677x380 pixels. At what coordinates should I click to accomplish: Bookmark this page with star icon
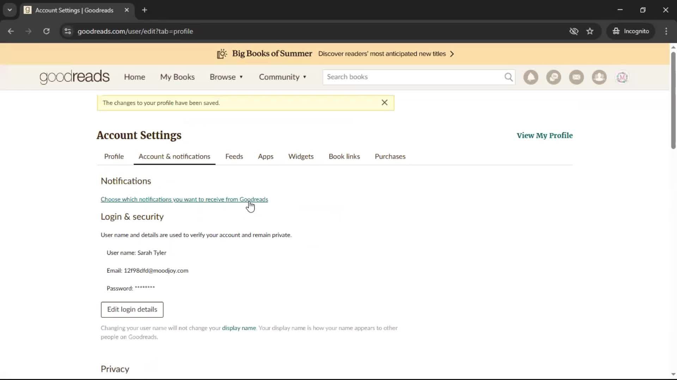click(x=590, y=31)
